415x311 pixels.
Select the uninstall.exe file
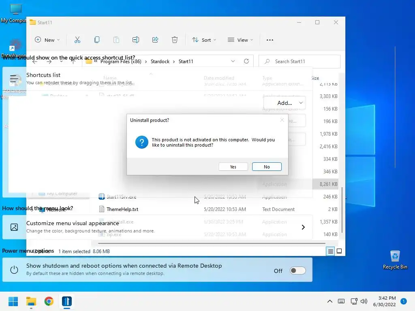point(120,222)
